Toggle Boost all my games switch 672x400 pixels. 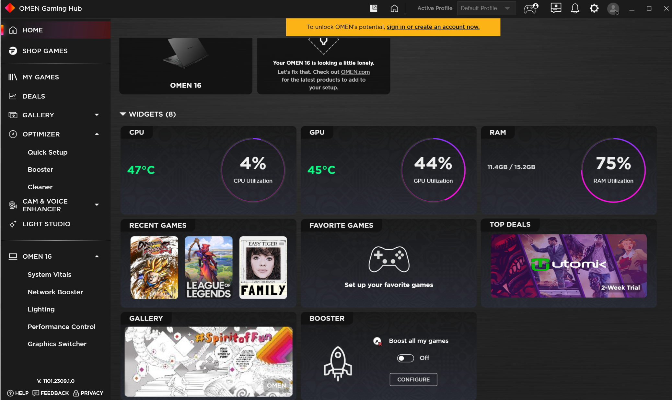(405, 358)
